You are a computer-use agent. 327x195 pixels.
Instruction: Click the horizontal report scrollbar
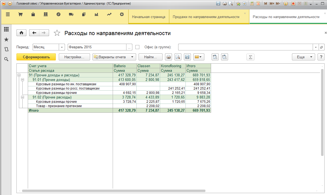point(113,191)
